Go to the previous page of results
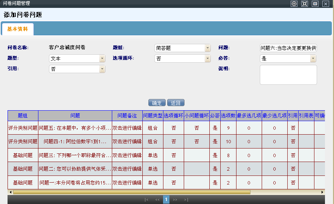 click(157, 199)
